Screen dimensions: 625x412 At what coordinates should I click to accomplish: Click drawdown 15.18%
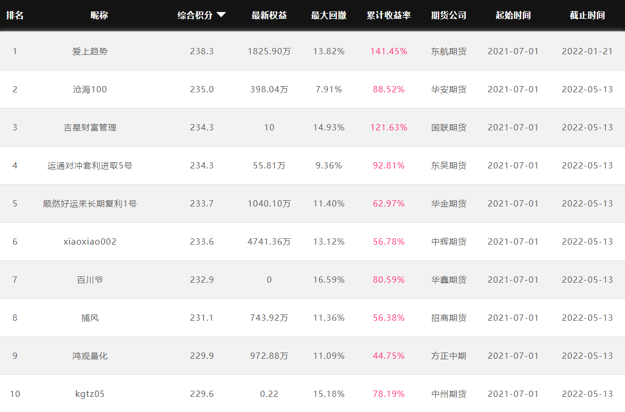click(328, 394)
